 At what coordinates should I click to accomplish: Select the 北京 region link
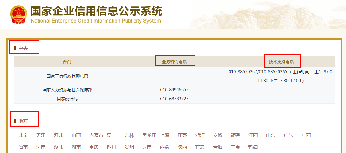tap(23, 135)
